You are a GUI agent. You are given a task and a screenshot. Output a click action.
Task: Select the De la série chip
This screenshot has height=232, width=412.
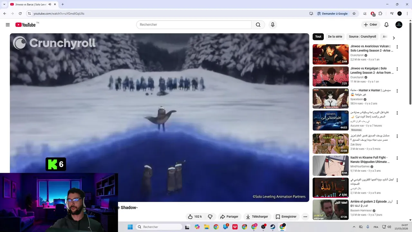pyautogui.click(x=335, y=37)
